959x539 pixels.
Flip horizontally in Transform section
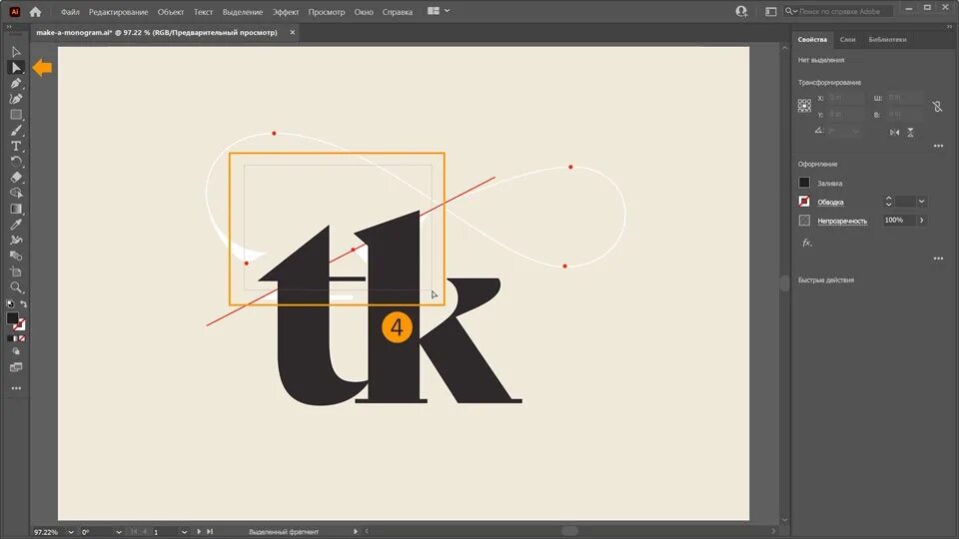click(x=894, y=132)
